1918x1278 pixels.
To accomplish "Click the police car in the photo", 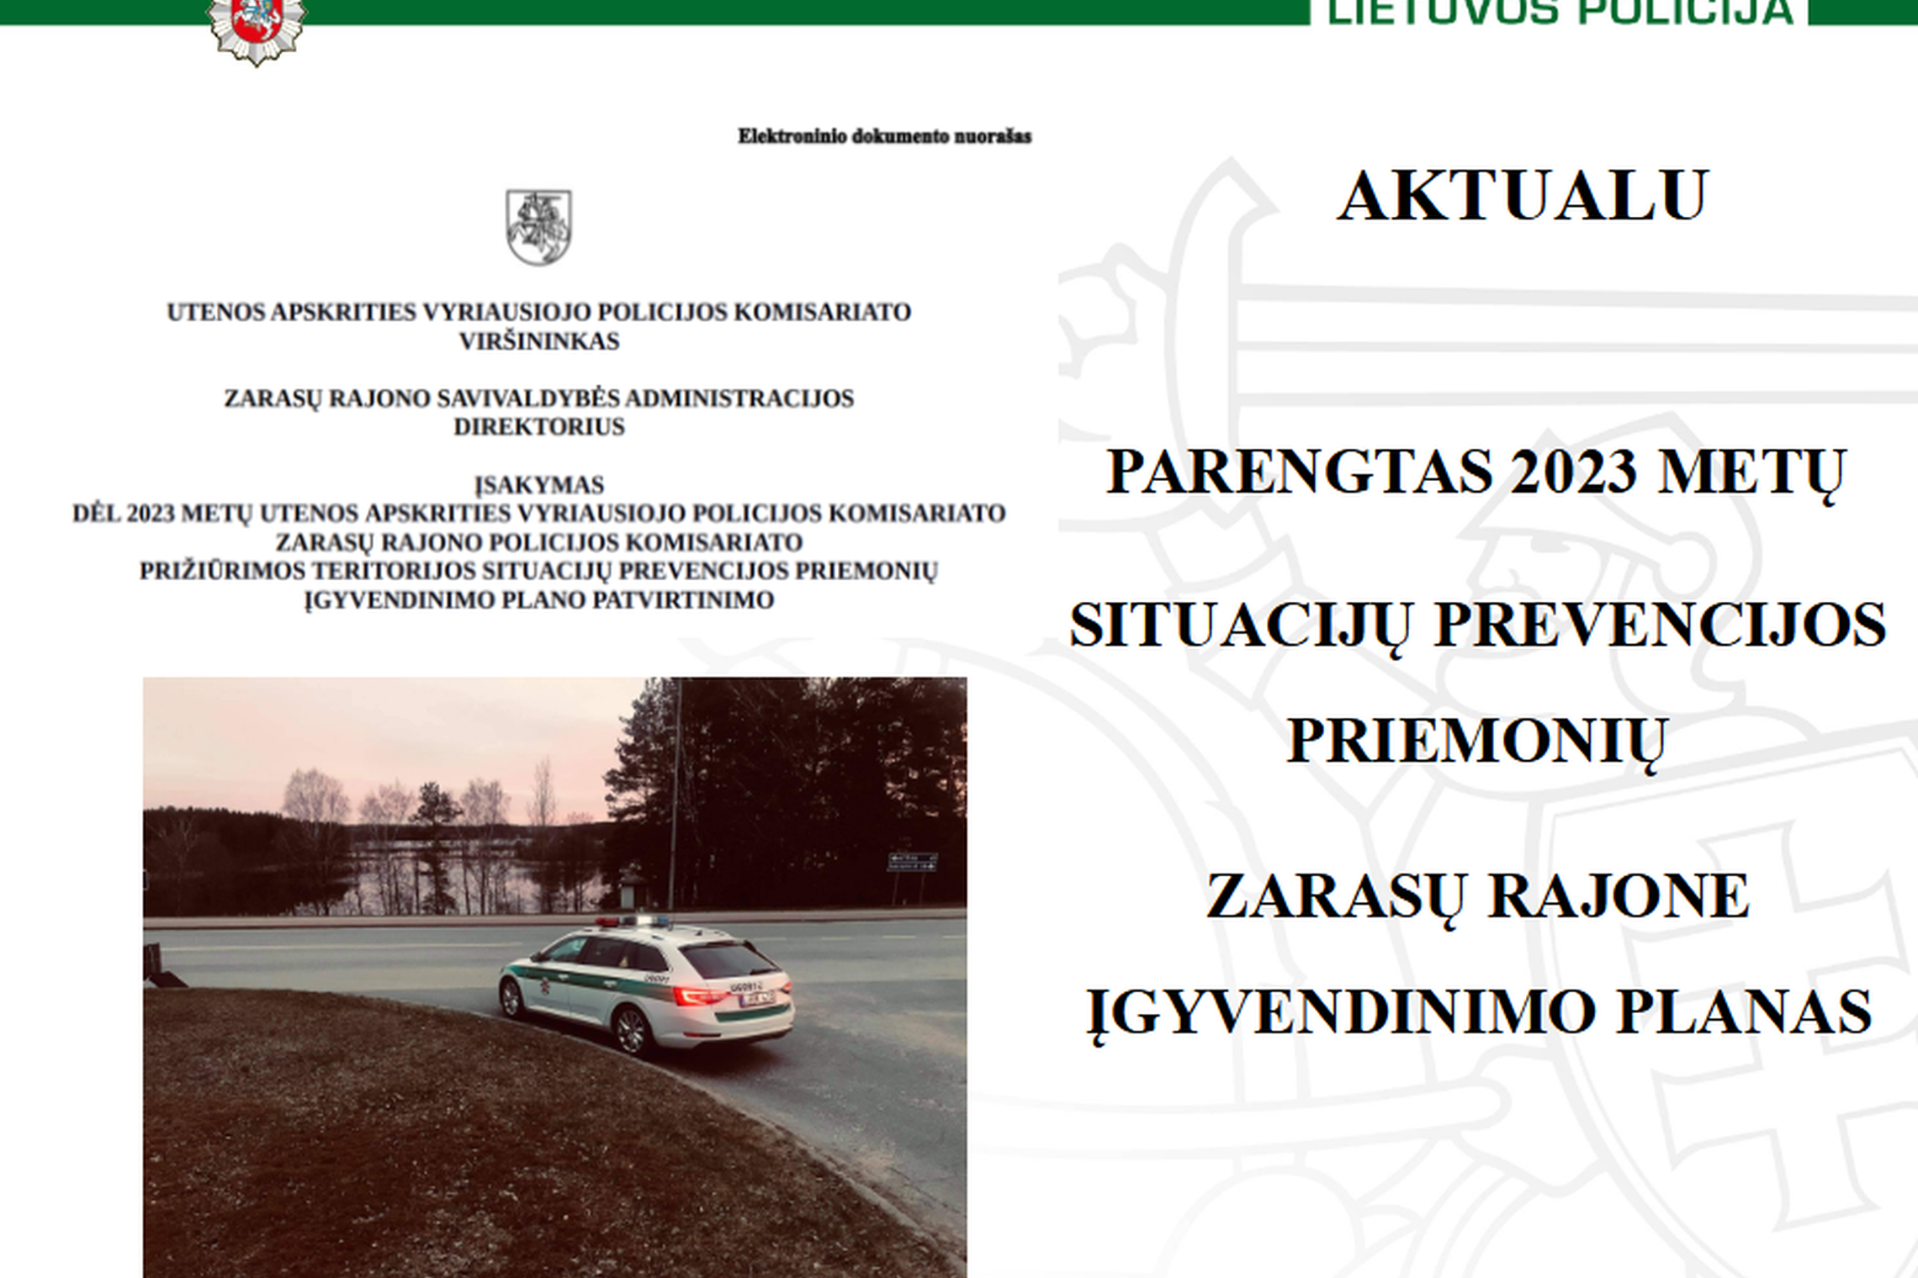I will (646, 987).
